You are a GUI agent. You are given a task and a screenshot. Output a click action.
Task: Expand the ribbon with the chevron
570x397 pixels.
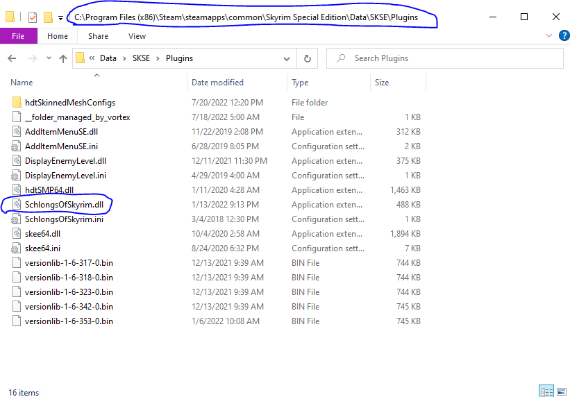[x=549, y=35]
